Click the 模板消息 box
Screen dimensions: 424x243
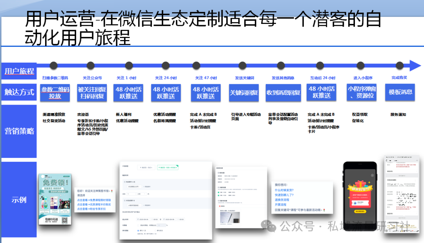click(x=400, y=92)
